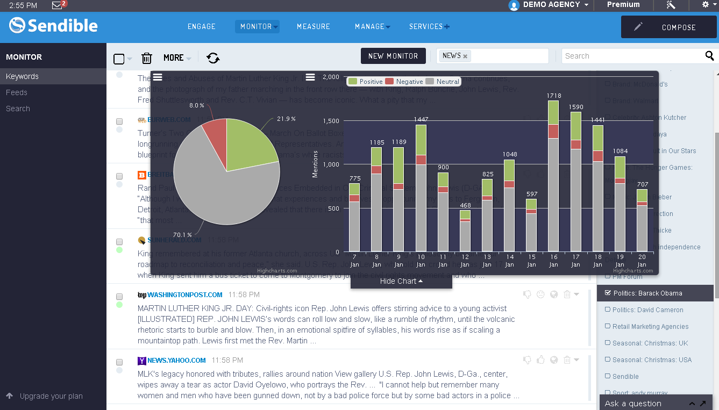This screenshot has height=410, width=719.
Task: Open Yahoo News item options dropdown arrow
Action: (576, 360)
